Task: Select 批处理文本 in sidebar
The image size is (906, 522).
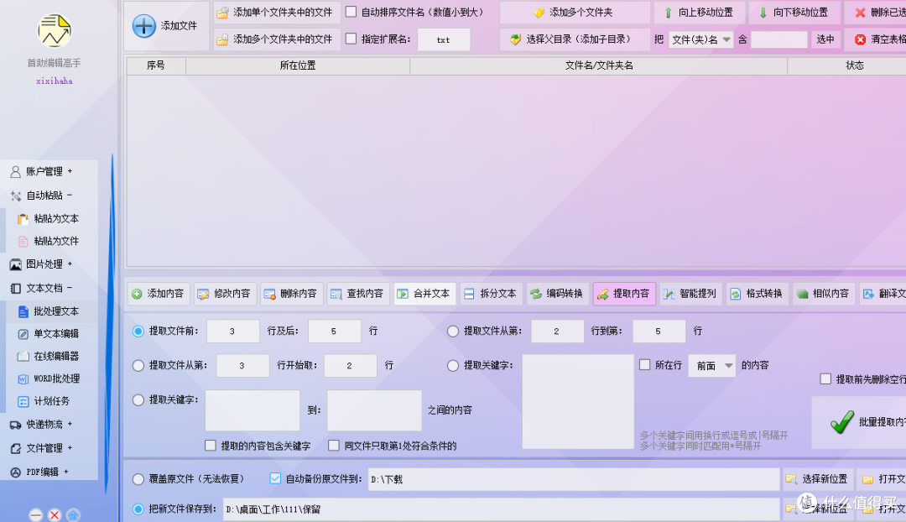Action: [56, 311]
